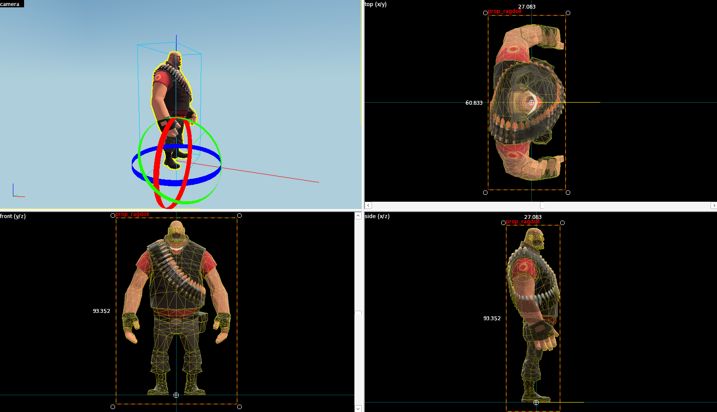Click the bottom-right selection handle in front view
Image resolution: width=717 pixels, height=412 pixels.
239,407
